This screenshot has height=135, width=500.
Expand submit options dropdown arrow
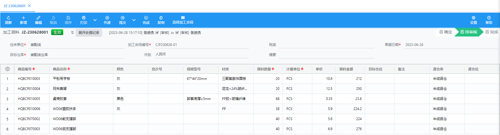tap(134, 20)
